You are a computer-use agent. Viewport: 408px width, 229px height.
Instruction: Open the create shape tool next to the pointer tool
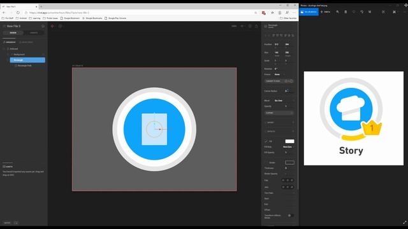60,26
